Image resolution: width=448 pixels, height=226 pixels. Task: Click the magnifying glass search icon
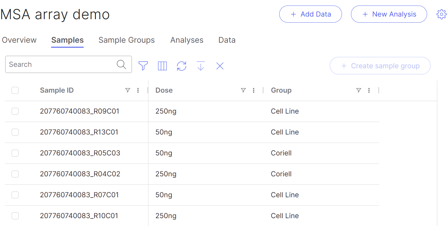[x=121, y=64]
